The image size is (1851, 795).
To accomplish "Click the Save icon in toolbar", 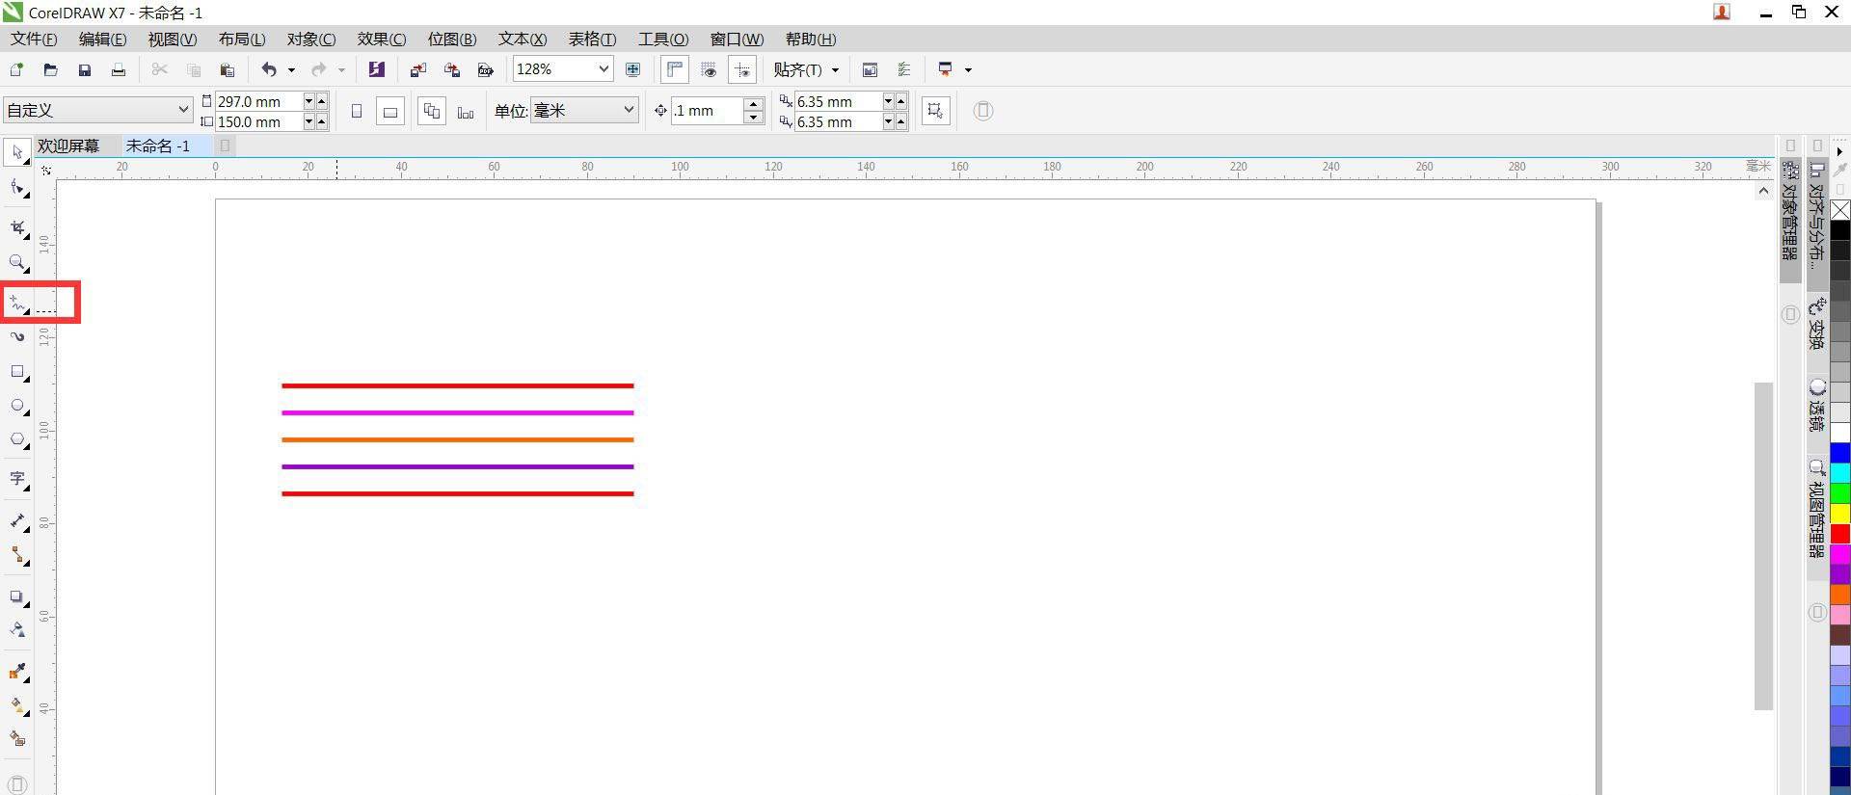I will tap(85, 69).
